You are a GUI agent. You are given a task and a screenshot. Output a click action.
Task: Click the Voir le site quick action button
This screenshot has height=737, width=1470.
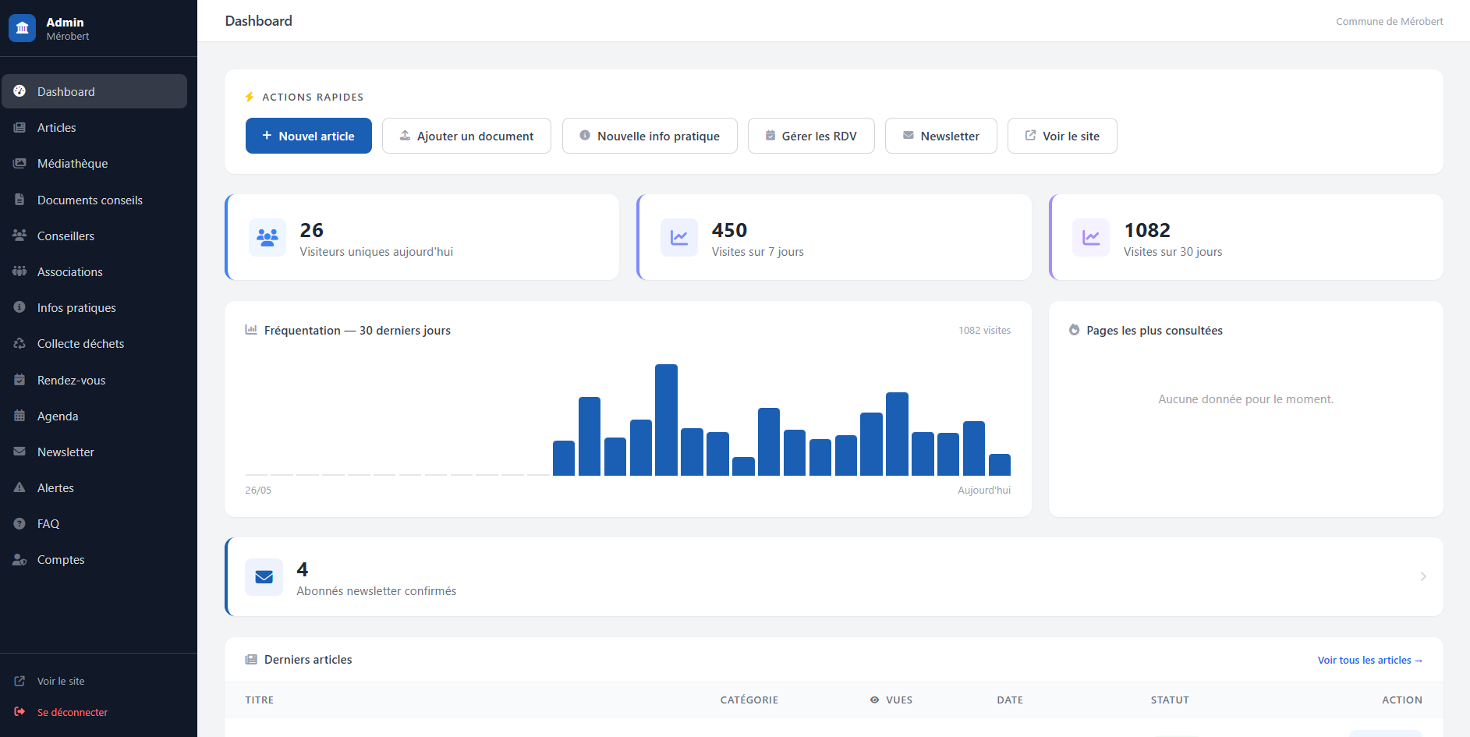(x=1062, y=136)
